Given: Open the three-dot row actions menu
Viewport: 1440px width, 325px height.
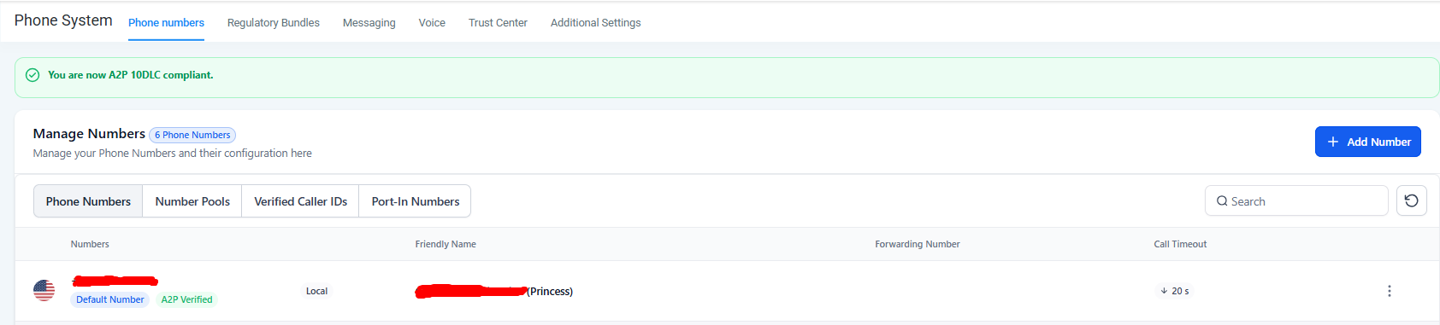Looking at the screenshot, I should click(1389, 291).
